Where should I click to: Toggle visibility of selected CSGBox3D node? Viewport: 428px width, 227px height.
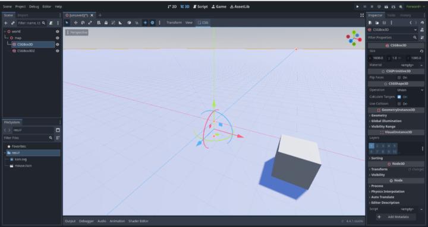point(57,44)
